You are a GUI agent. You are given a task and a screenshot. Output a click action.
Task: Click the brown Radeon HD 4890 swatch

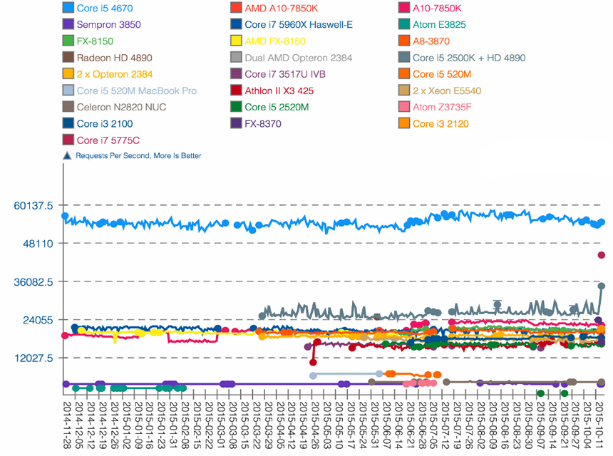click(68, 58)
